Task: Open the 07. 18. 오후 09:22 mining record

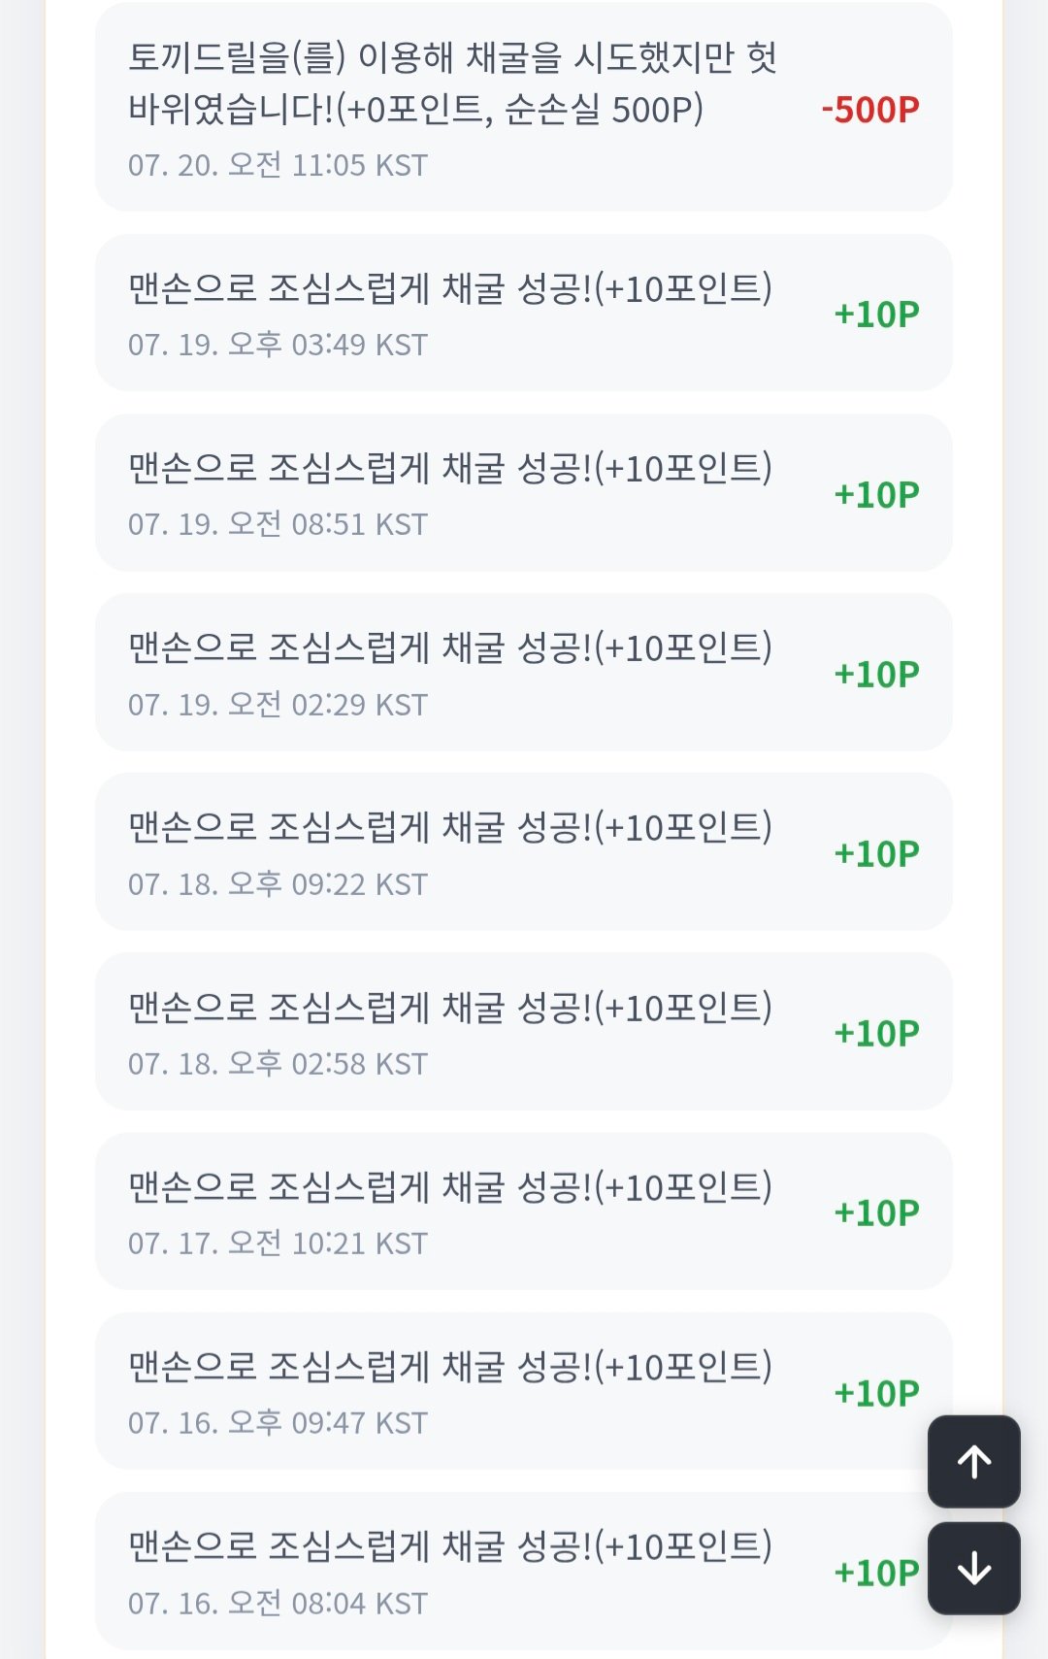Action: [523, 851]
